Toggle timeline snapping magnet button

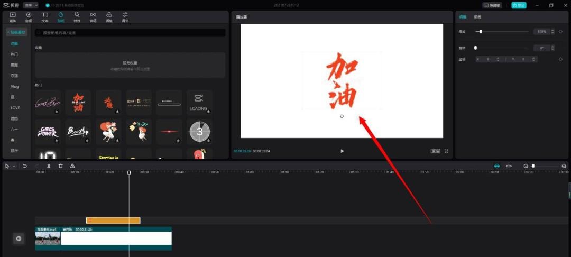tap(496, 166)
